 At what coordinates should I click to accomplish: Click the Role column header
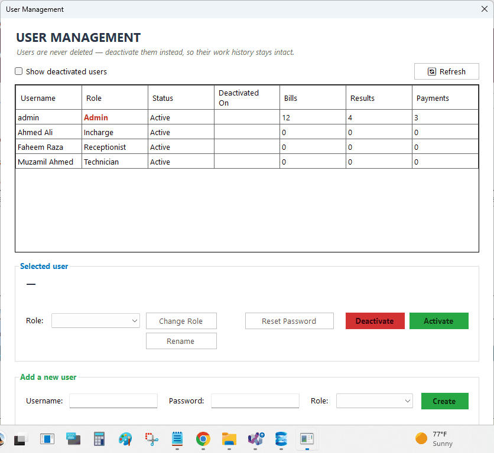coord(115,98)
